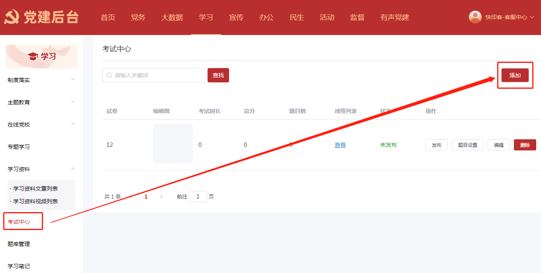This screenshot has height=273, width=541.
Task: Open the account dropdown chevron
Action: coord(532,17)
